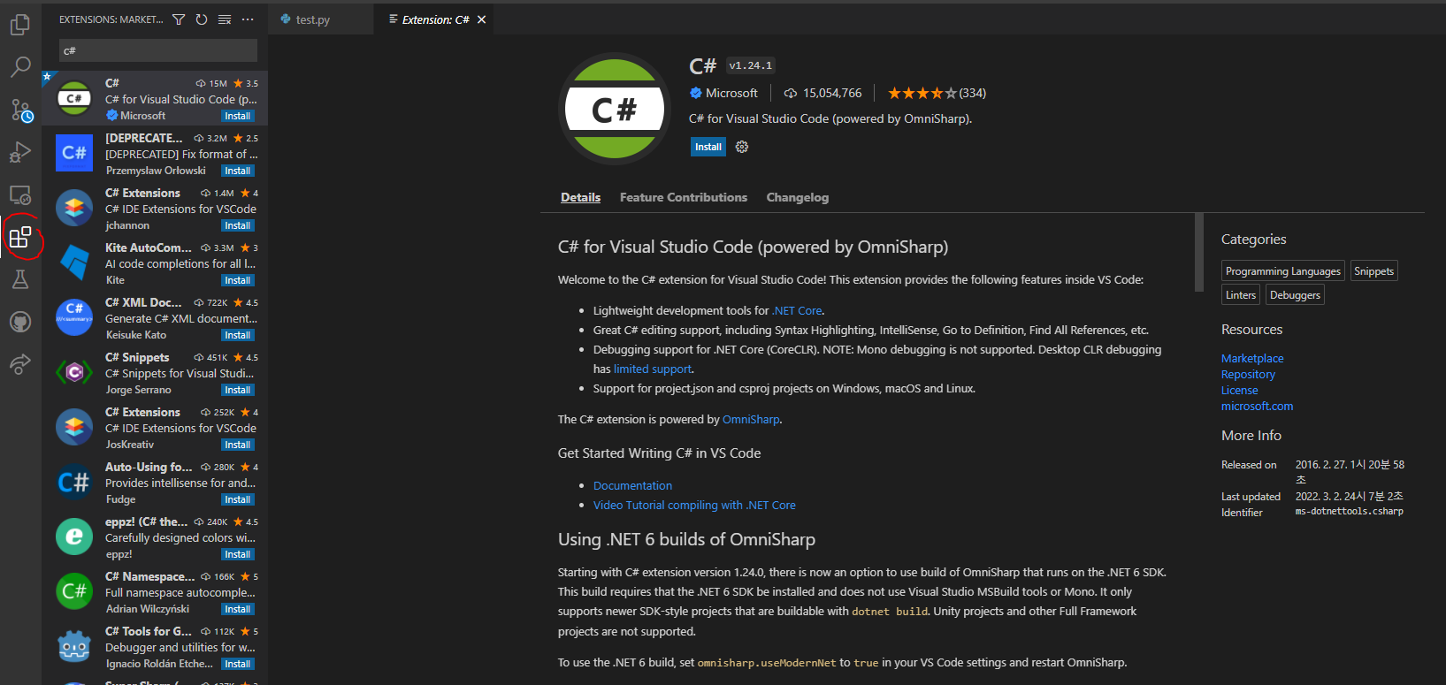Select the eppz! extension green icon
Viewport: 1446px width, 685px height.
click(74, 537)
